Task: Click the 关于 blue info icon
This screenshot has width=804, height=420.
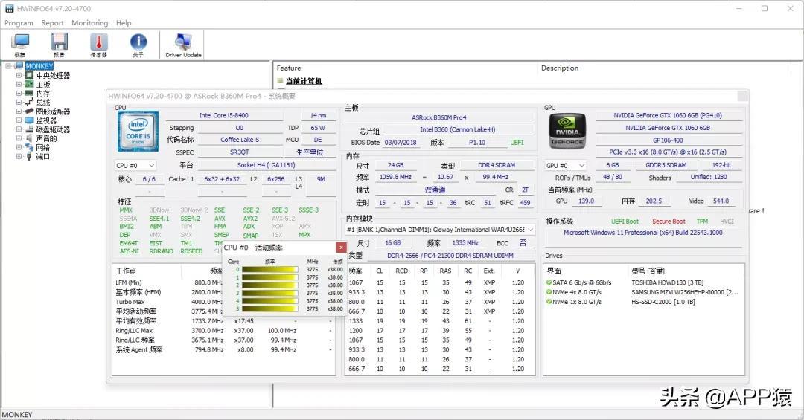Action: click(x=138, y=43)
